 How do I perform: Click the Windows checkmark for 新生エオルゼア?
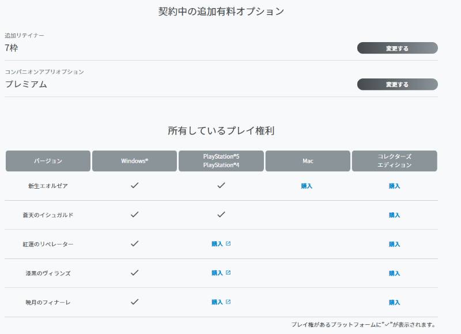135,185
